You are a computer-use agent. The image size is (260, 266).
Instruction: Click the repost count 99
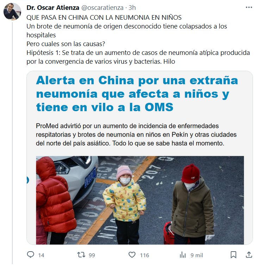(x=92, y=255)
